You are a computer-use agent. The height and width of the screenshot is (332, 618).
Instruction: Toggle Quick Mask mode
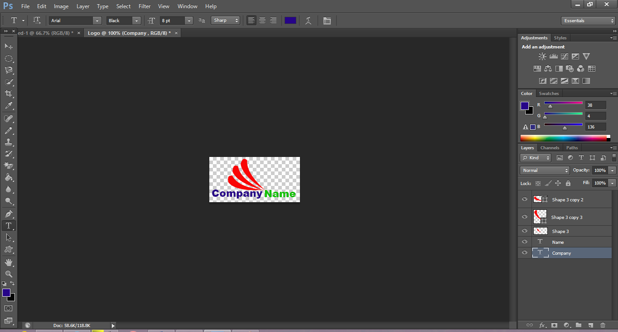coord(9,308)
